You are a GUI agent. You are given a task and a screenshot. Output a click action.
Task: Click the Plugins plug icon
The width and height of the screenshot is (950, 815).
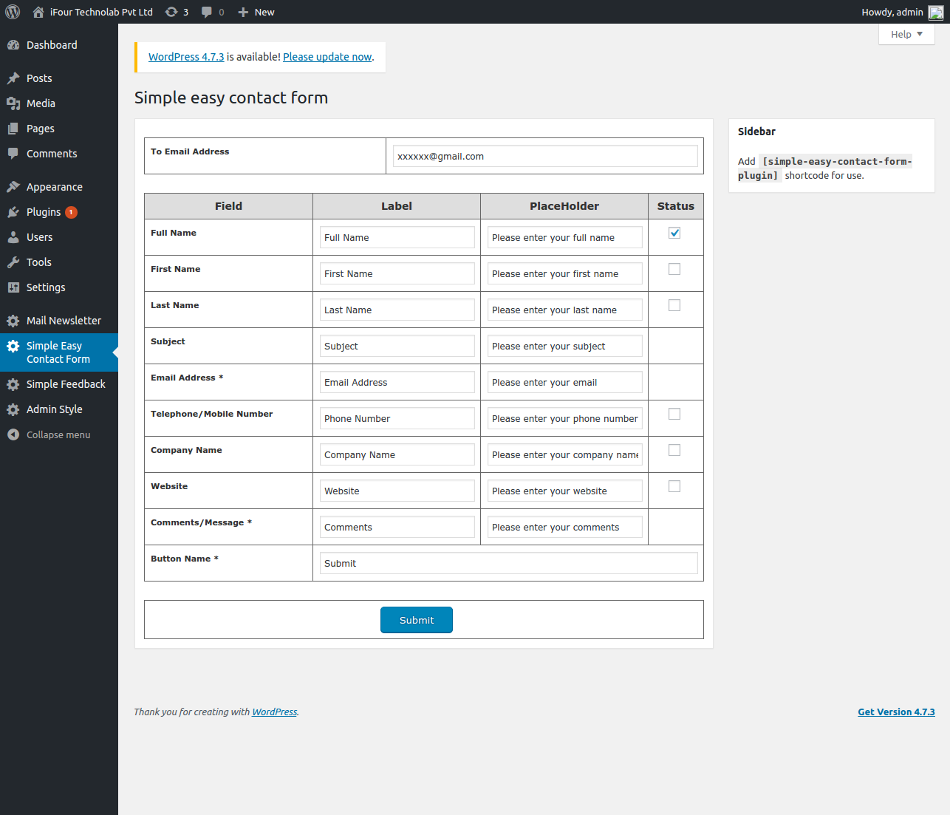point(13,212)
